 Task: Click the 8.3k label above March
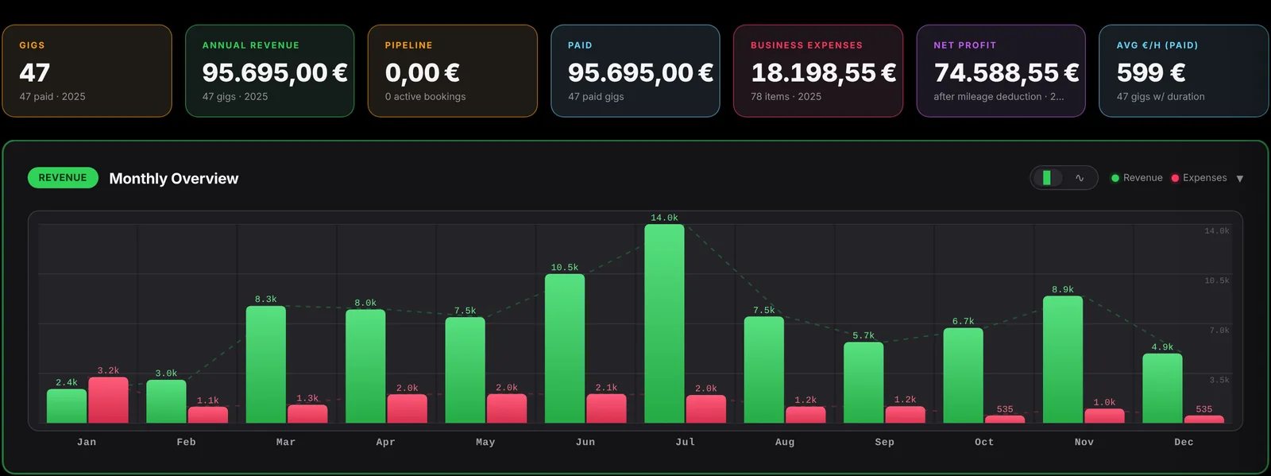(x=266, y=300)
